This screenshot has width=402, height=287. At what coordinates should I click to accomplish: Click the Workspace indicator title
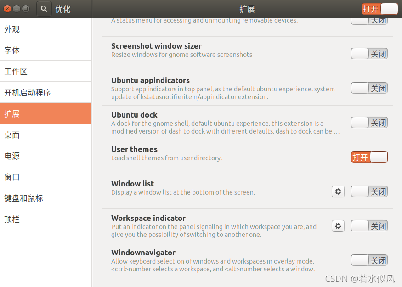coord(148,218)
